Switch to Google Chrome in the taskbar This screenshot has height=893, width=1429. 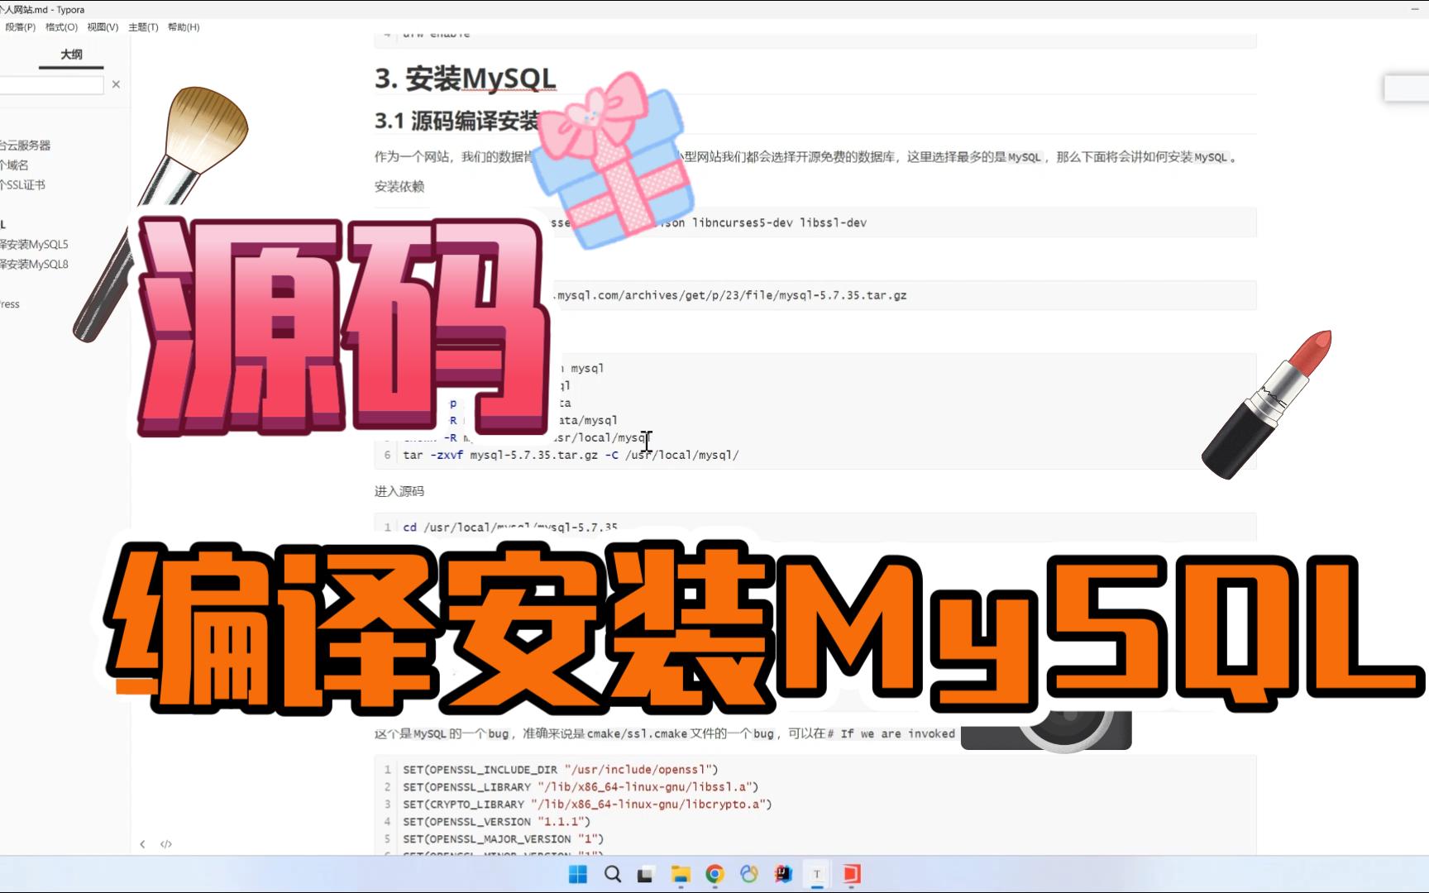click(715, 874)
